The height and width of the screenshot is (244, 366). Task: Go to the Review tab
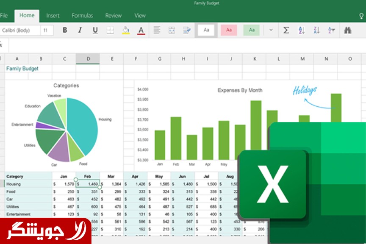click(114, 16)
